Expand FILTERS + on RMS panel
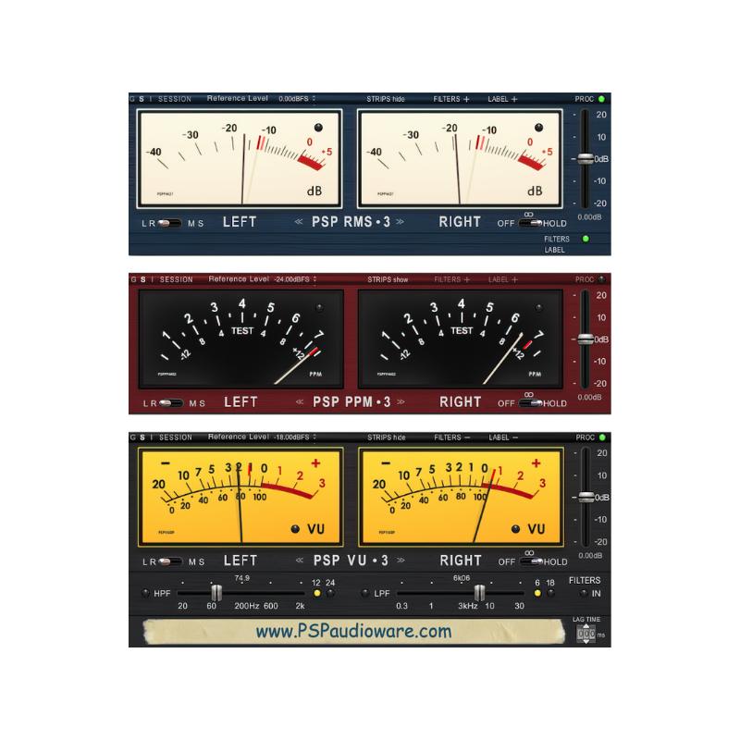Screen dimensions: 740x740 (451, 99)
